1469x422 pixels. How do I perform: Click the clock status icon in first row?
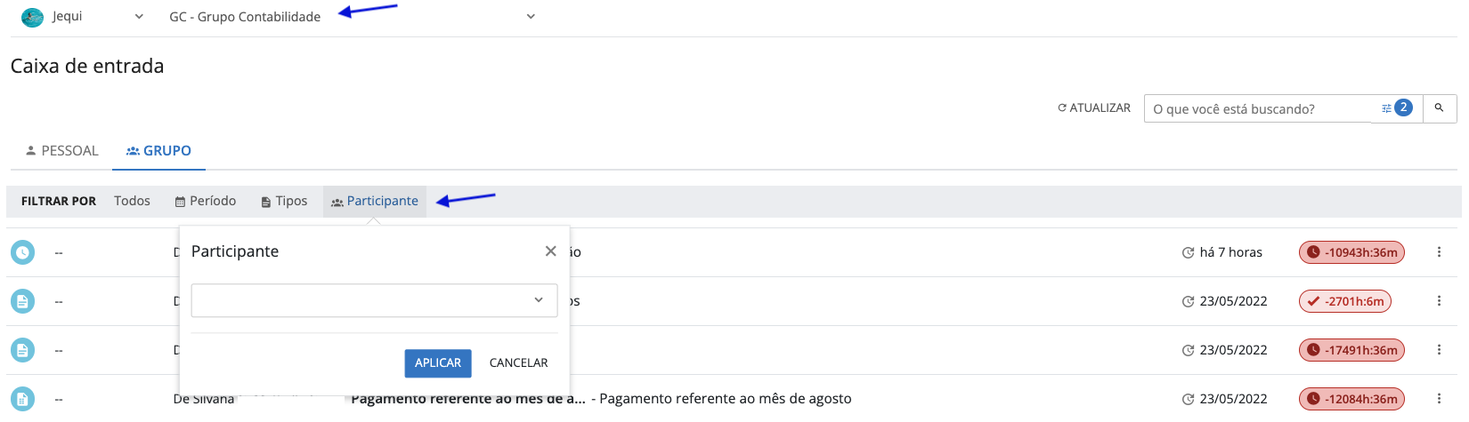coord(22,252)
